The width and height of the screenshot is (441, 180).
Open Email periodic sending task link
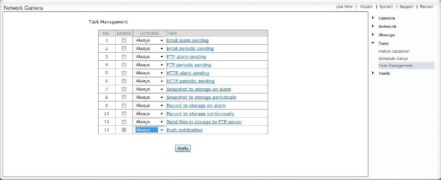[x=190, y=49]
